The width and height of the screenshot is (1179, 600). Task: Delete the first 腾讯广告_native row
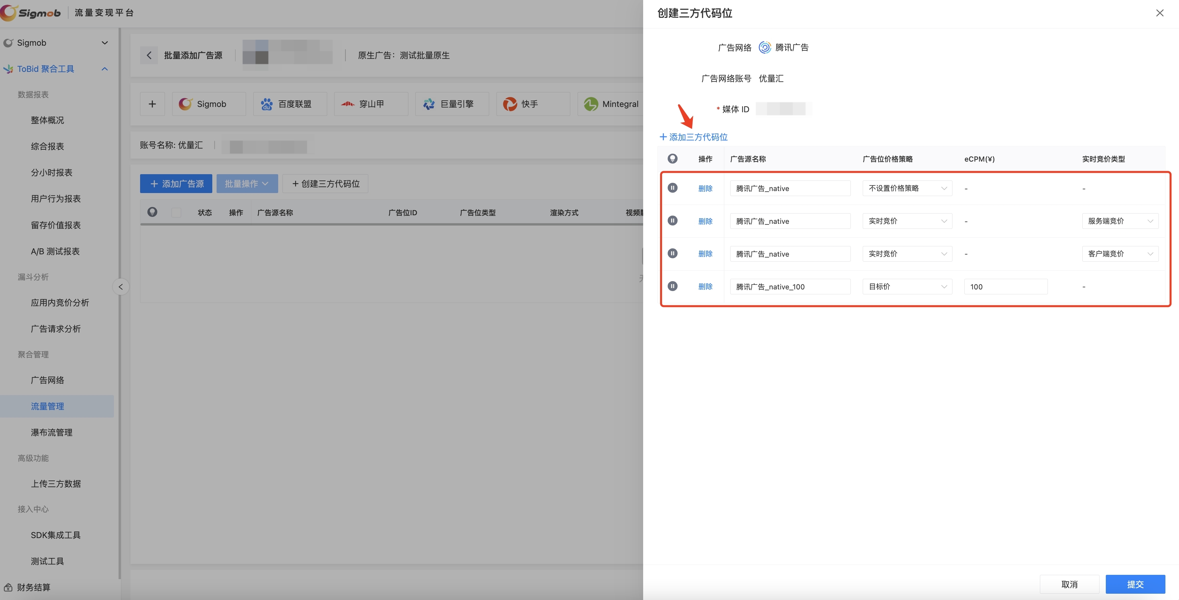705,188
